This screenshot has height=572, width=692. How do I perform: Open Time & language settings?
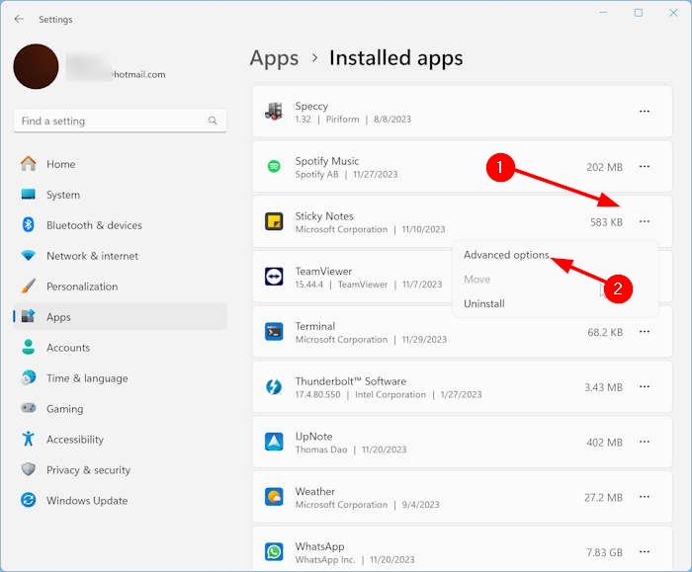[x=120, y=378]
